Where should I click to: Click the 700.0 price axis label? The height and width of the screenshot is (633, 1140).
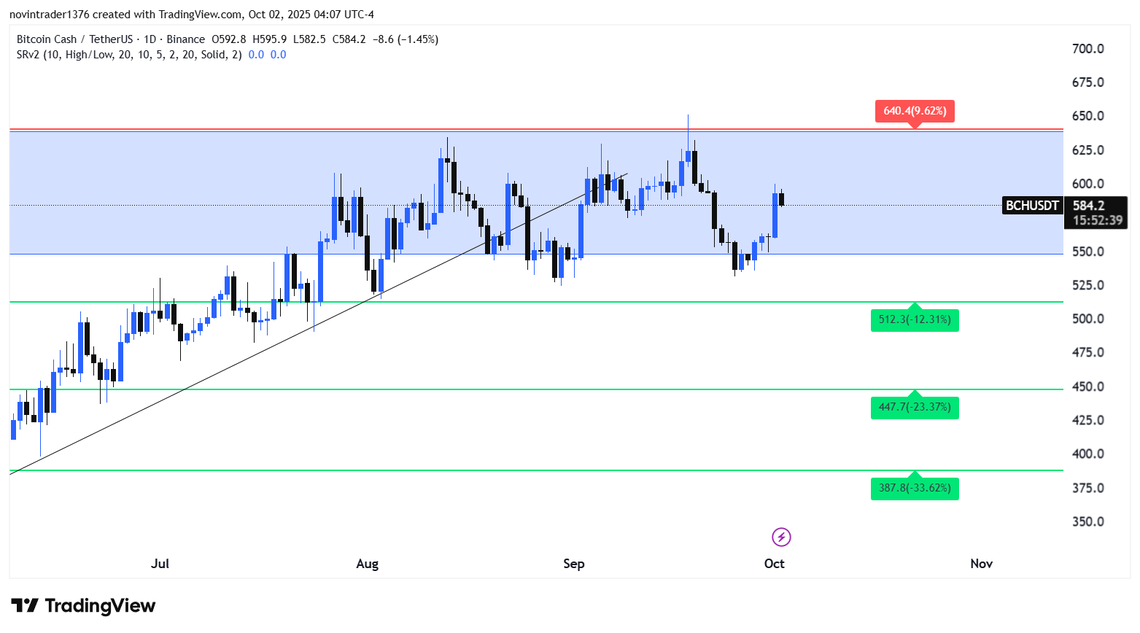(x=1087, y=49)
